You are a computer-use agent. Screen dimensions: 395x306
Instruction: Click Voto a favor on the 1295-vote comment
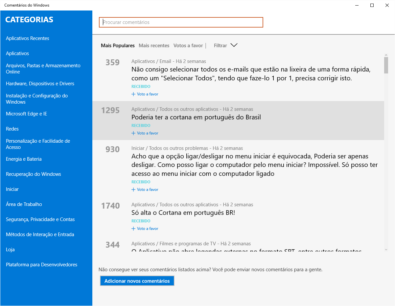(x=145, y=133)
